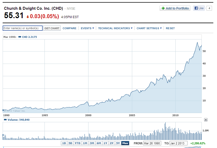217x148 pixels.
Task: Close the Volume panel with X
Action: click(x=206, y=120)
